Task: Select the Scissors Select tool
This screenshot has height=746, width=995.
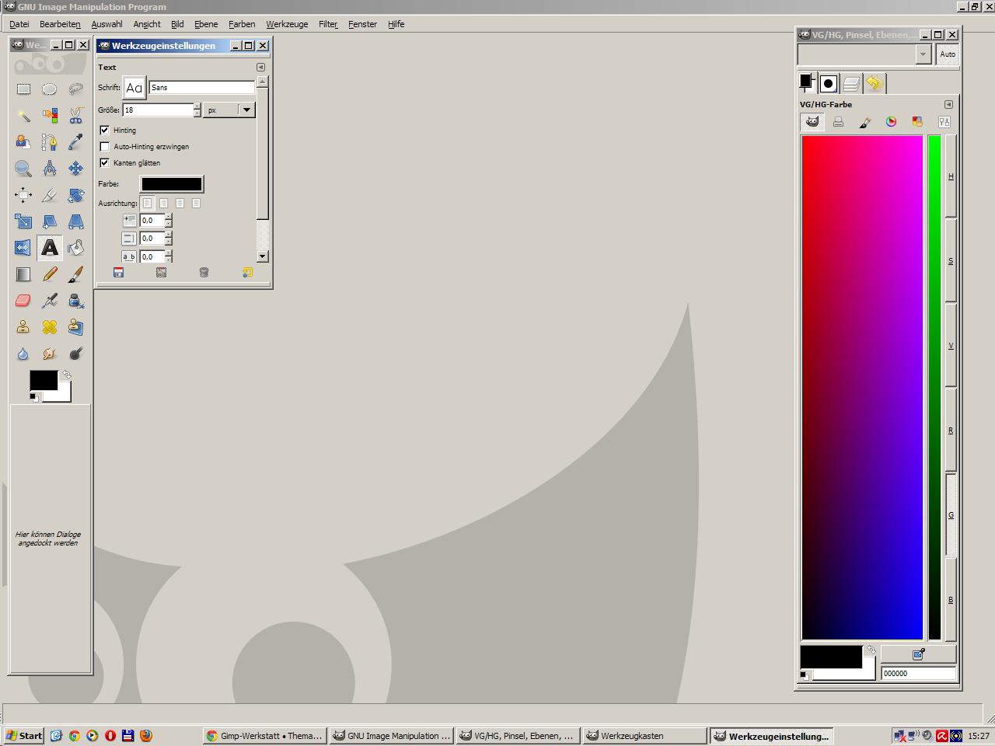Action: point(75,116)
